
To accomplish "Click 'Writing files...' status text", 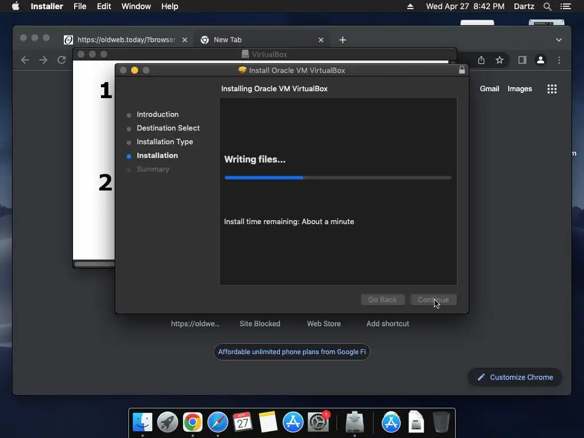I will click(x=255, y=160).
